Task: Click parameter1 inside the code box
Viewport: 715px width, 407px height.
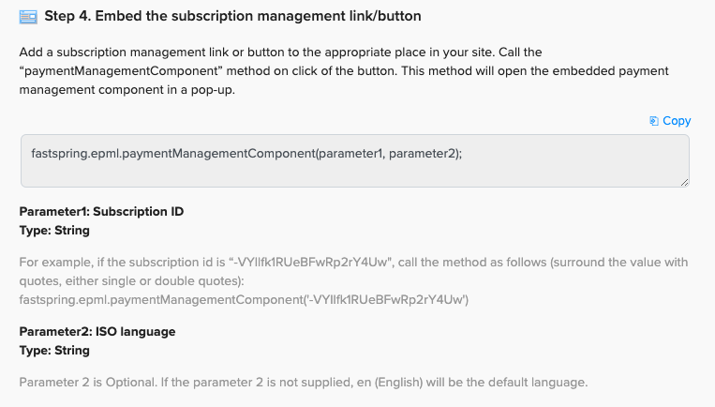Action: click(x=350, y=154)
